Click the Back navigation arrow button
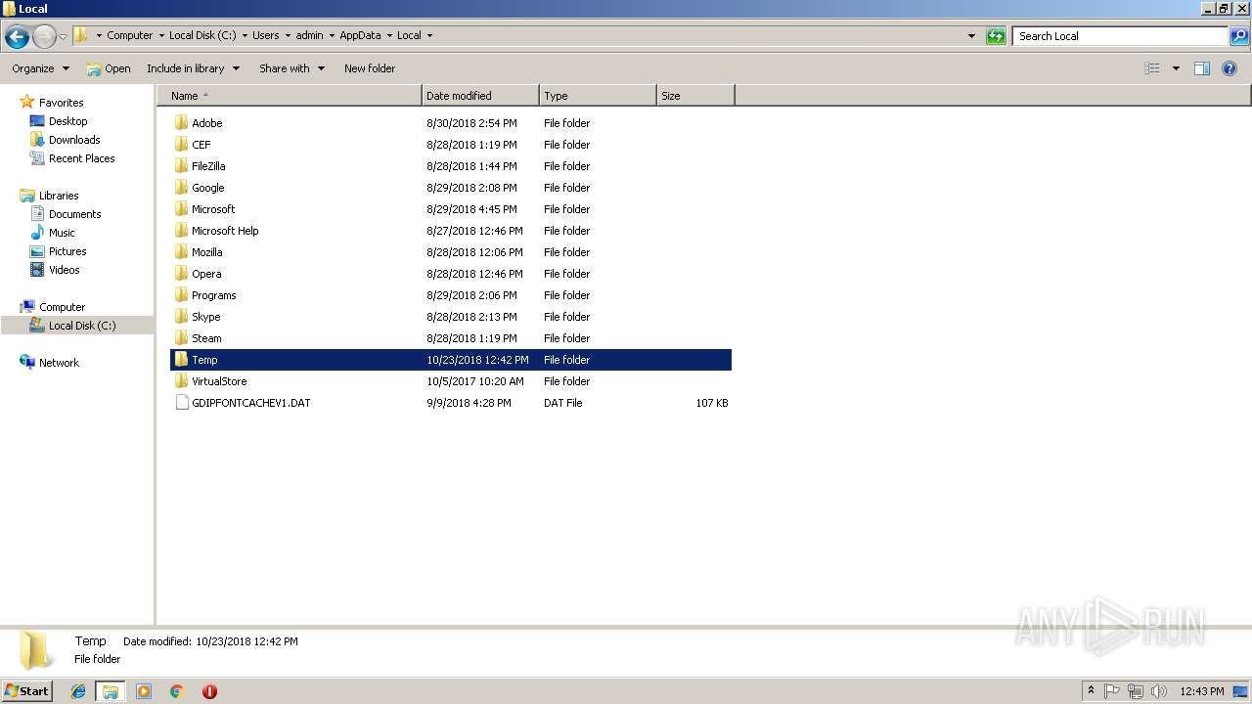The width and height of the screenshot is (1252, 704). pos(17,37)
